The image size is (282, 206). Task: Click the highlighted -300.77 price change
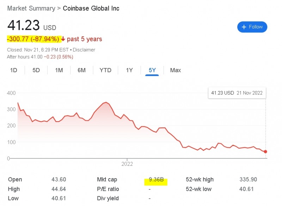[x=33, y=39]
